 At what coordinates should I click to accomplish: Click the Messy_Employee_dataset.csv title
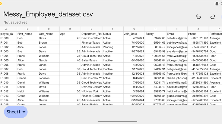point(48,14)
